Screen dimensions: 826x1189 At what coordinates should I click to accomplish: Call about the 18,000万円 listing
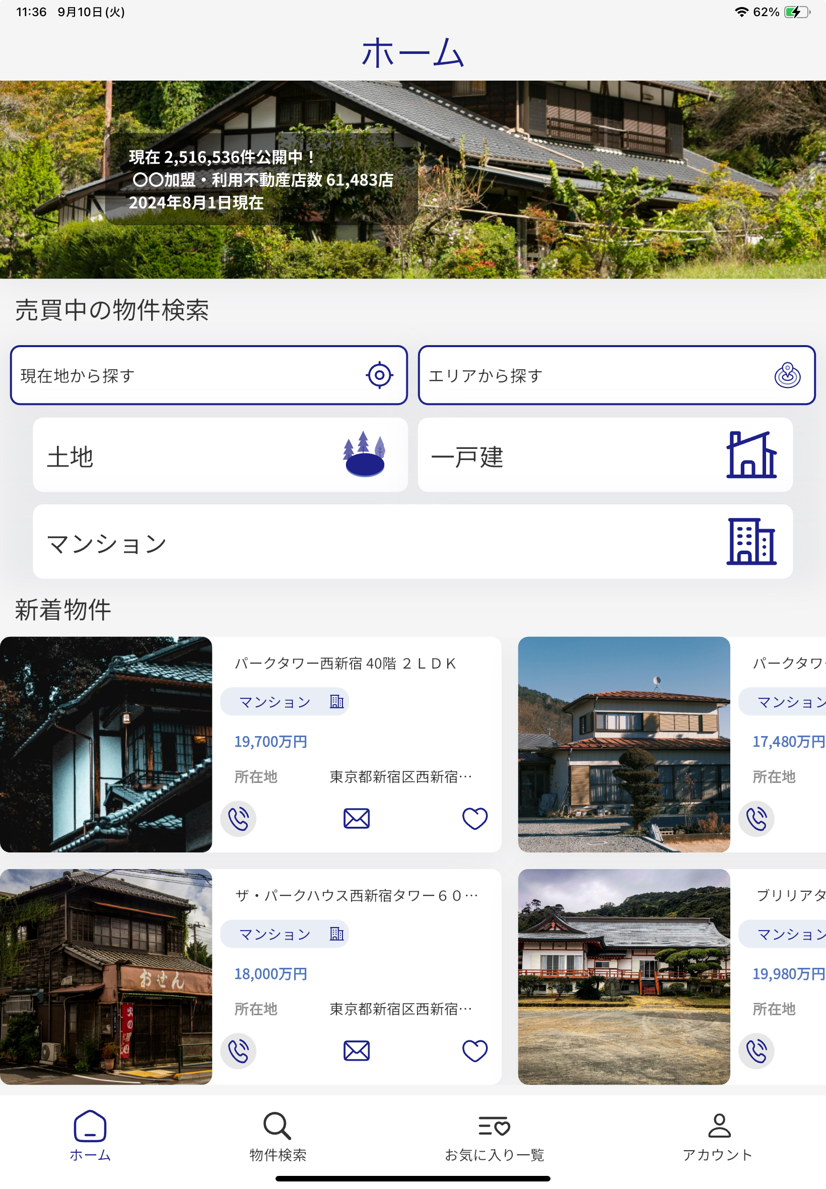(239, 1051)
